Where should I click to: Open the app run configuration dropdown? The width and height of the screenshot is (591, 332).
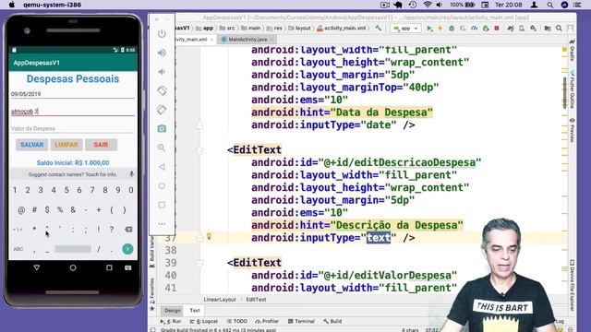click(x=405, y=29)
